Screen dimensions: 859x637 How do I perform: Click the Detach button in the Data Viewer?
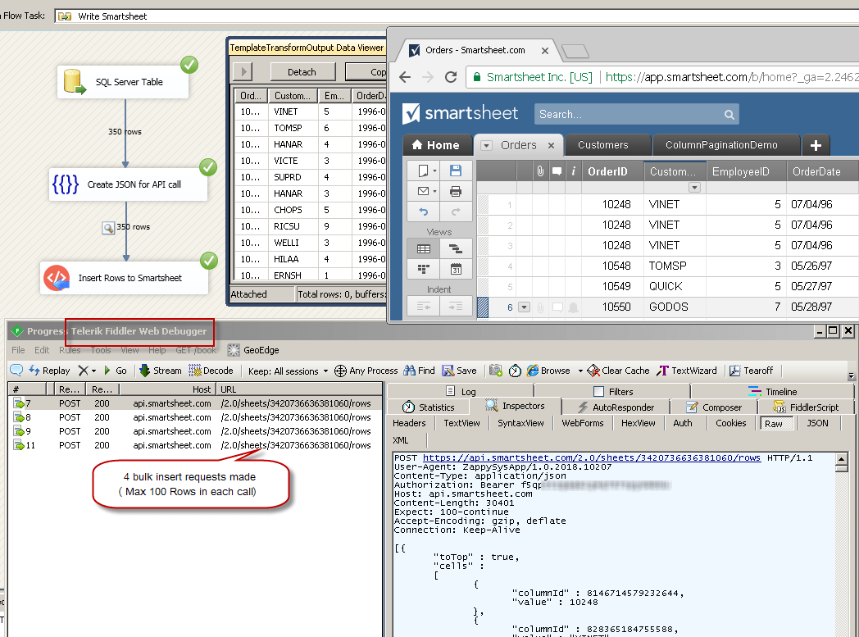click(x=302, y=71)
